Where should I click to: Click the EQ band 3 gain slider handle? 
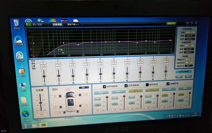(73, 76)
